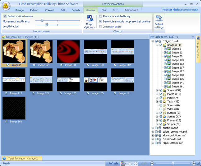Click the Texts folder icon in tree
201x166 pixels.
(164, 102)
